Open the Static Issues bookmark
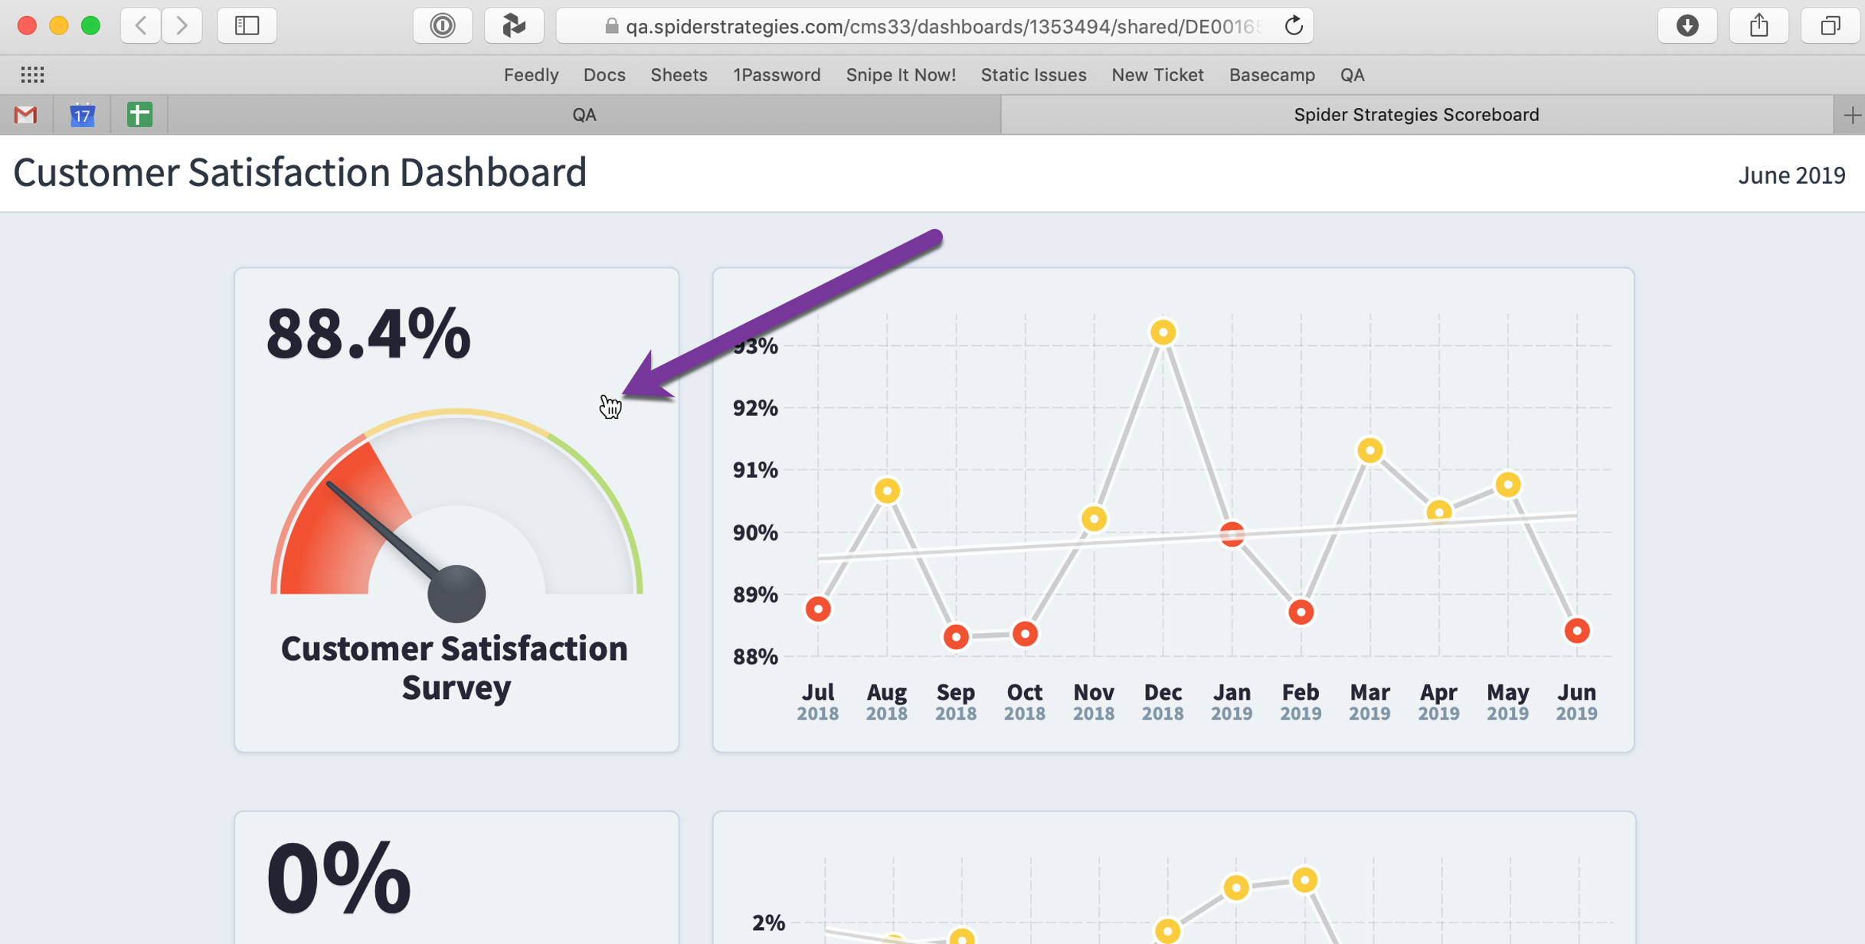The width and height of the screenshot is (1865, 944). point(1033,75)
